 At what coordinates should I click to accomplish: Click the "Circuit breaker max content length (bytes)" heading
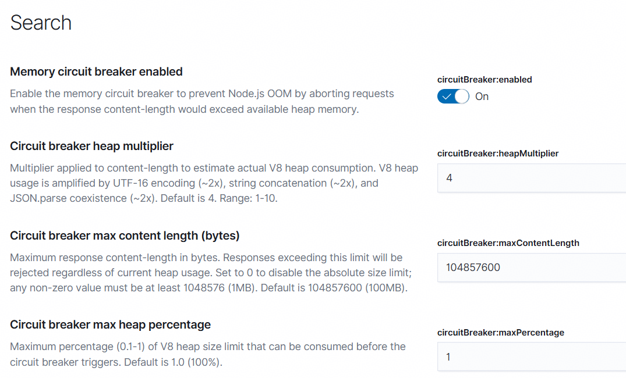[125, 236]
